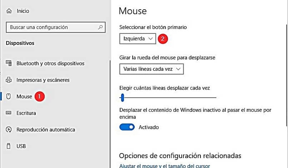Screen dimensions: 288x168
Task: Select Escritura in the sidebar
Action: pos(26,113)
